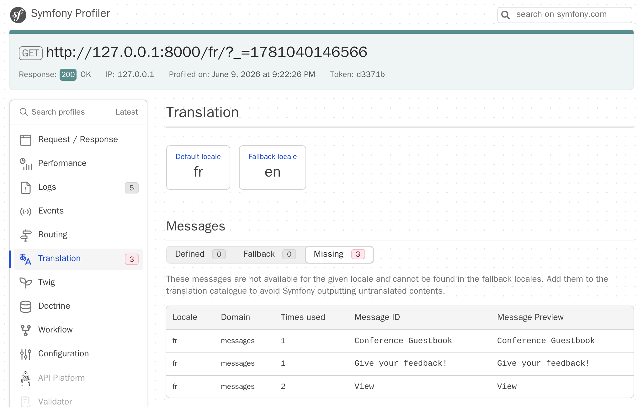The image size is (643, 407).
Task: Click the profiled date June 9, 2026
Action: coord(263,75)
